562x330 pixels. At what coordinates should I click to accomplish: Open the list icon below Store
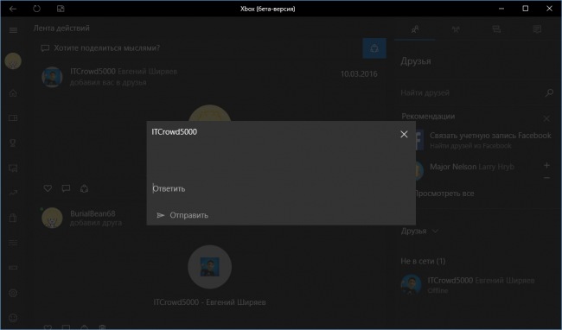[x=13, y=243]
